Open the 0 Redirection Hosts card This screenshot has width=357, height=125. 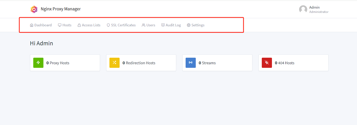click(141, 63)
